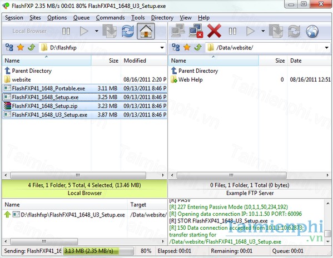Viewport: 333px width, 258px height.
Task: Click the local pane play/transfer queue icon
Action: pyautogui.click(x=84, y=32)
